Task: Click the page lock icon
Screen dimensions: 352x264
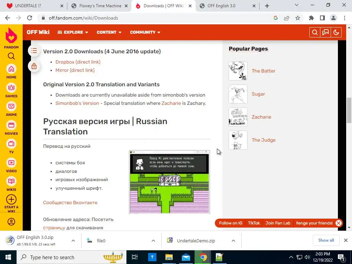Action: [34, 66]
